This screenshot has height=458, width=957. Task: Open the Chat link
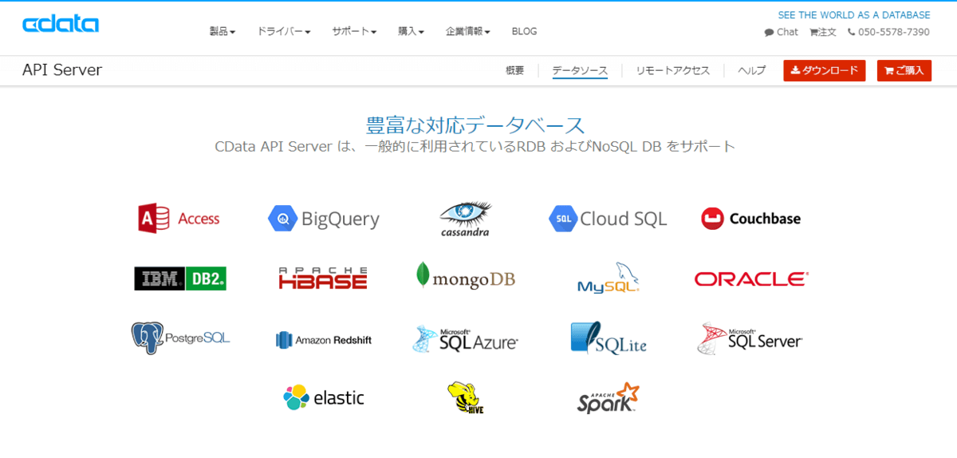782,32
